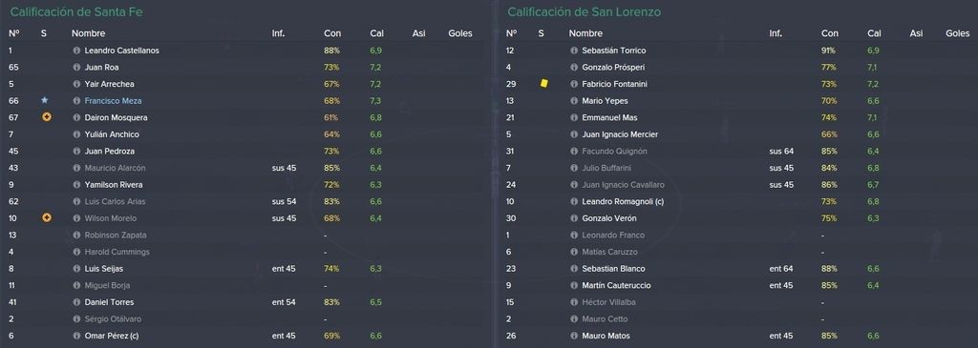Click info icon beside Omar Pérez (c)
This screenshot has width=978, height=348.
(x=76, y=336)
